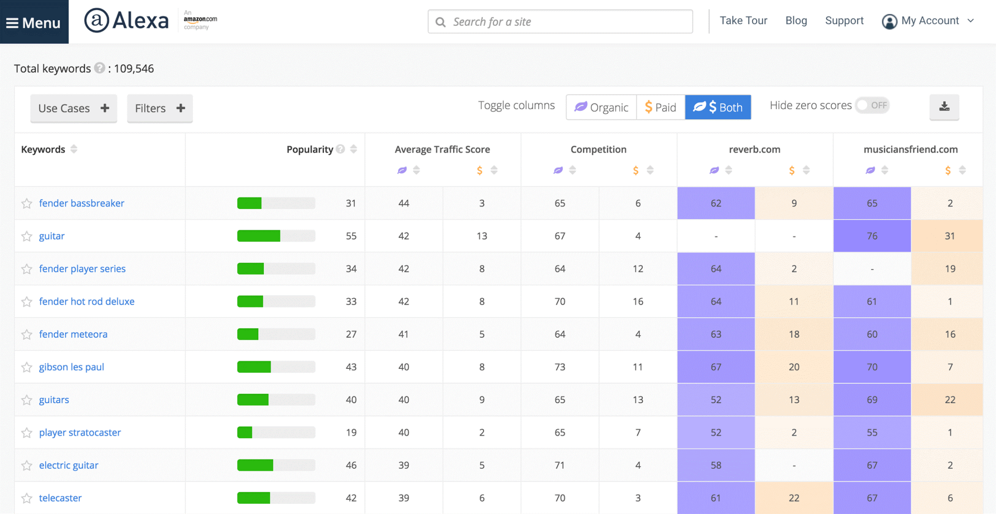Open the telecaster keyword link
Viewport: 996px width, 514px height.
[60, 498]
